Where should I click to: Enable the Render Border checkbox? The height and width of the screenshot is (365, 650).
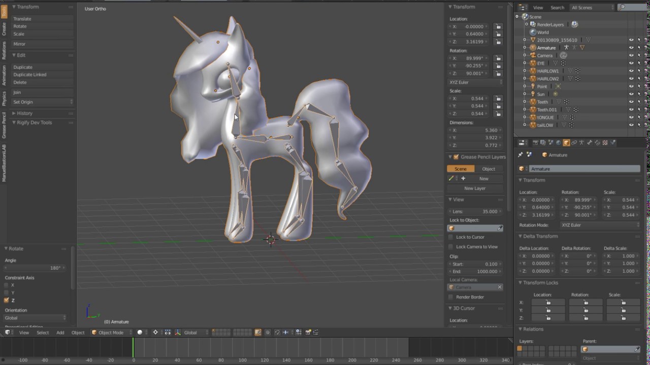pyautogui.click(x=451, y=297)
